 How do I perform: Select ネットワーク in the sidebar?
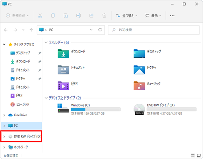click(18, 147)
